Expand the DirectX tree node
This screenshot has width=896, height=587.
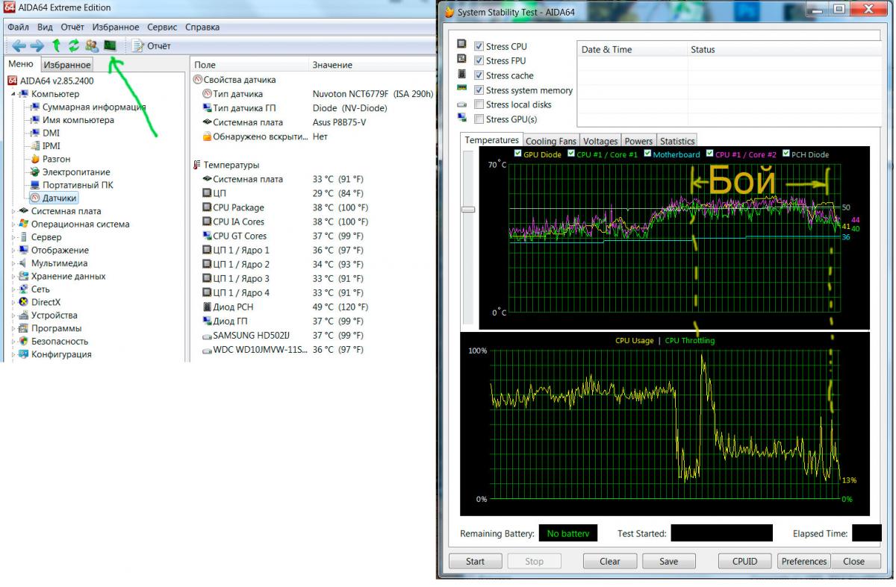(13, 302)
